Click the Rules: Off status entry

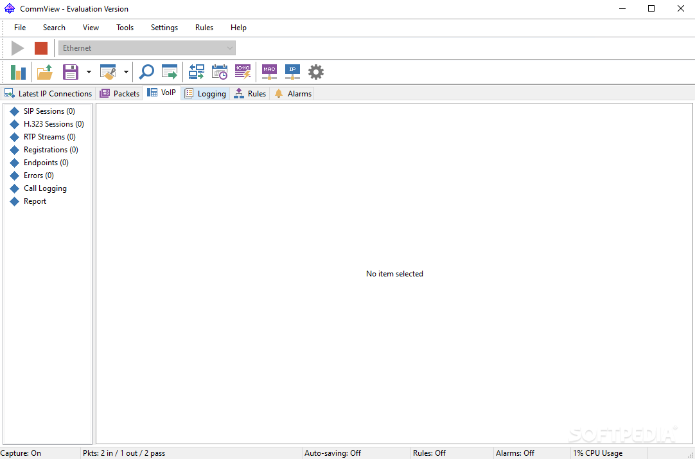(x=429, y=453)
